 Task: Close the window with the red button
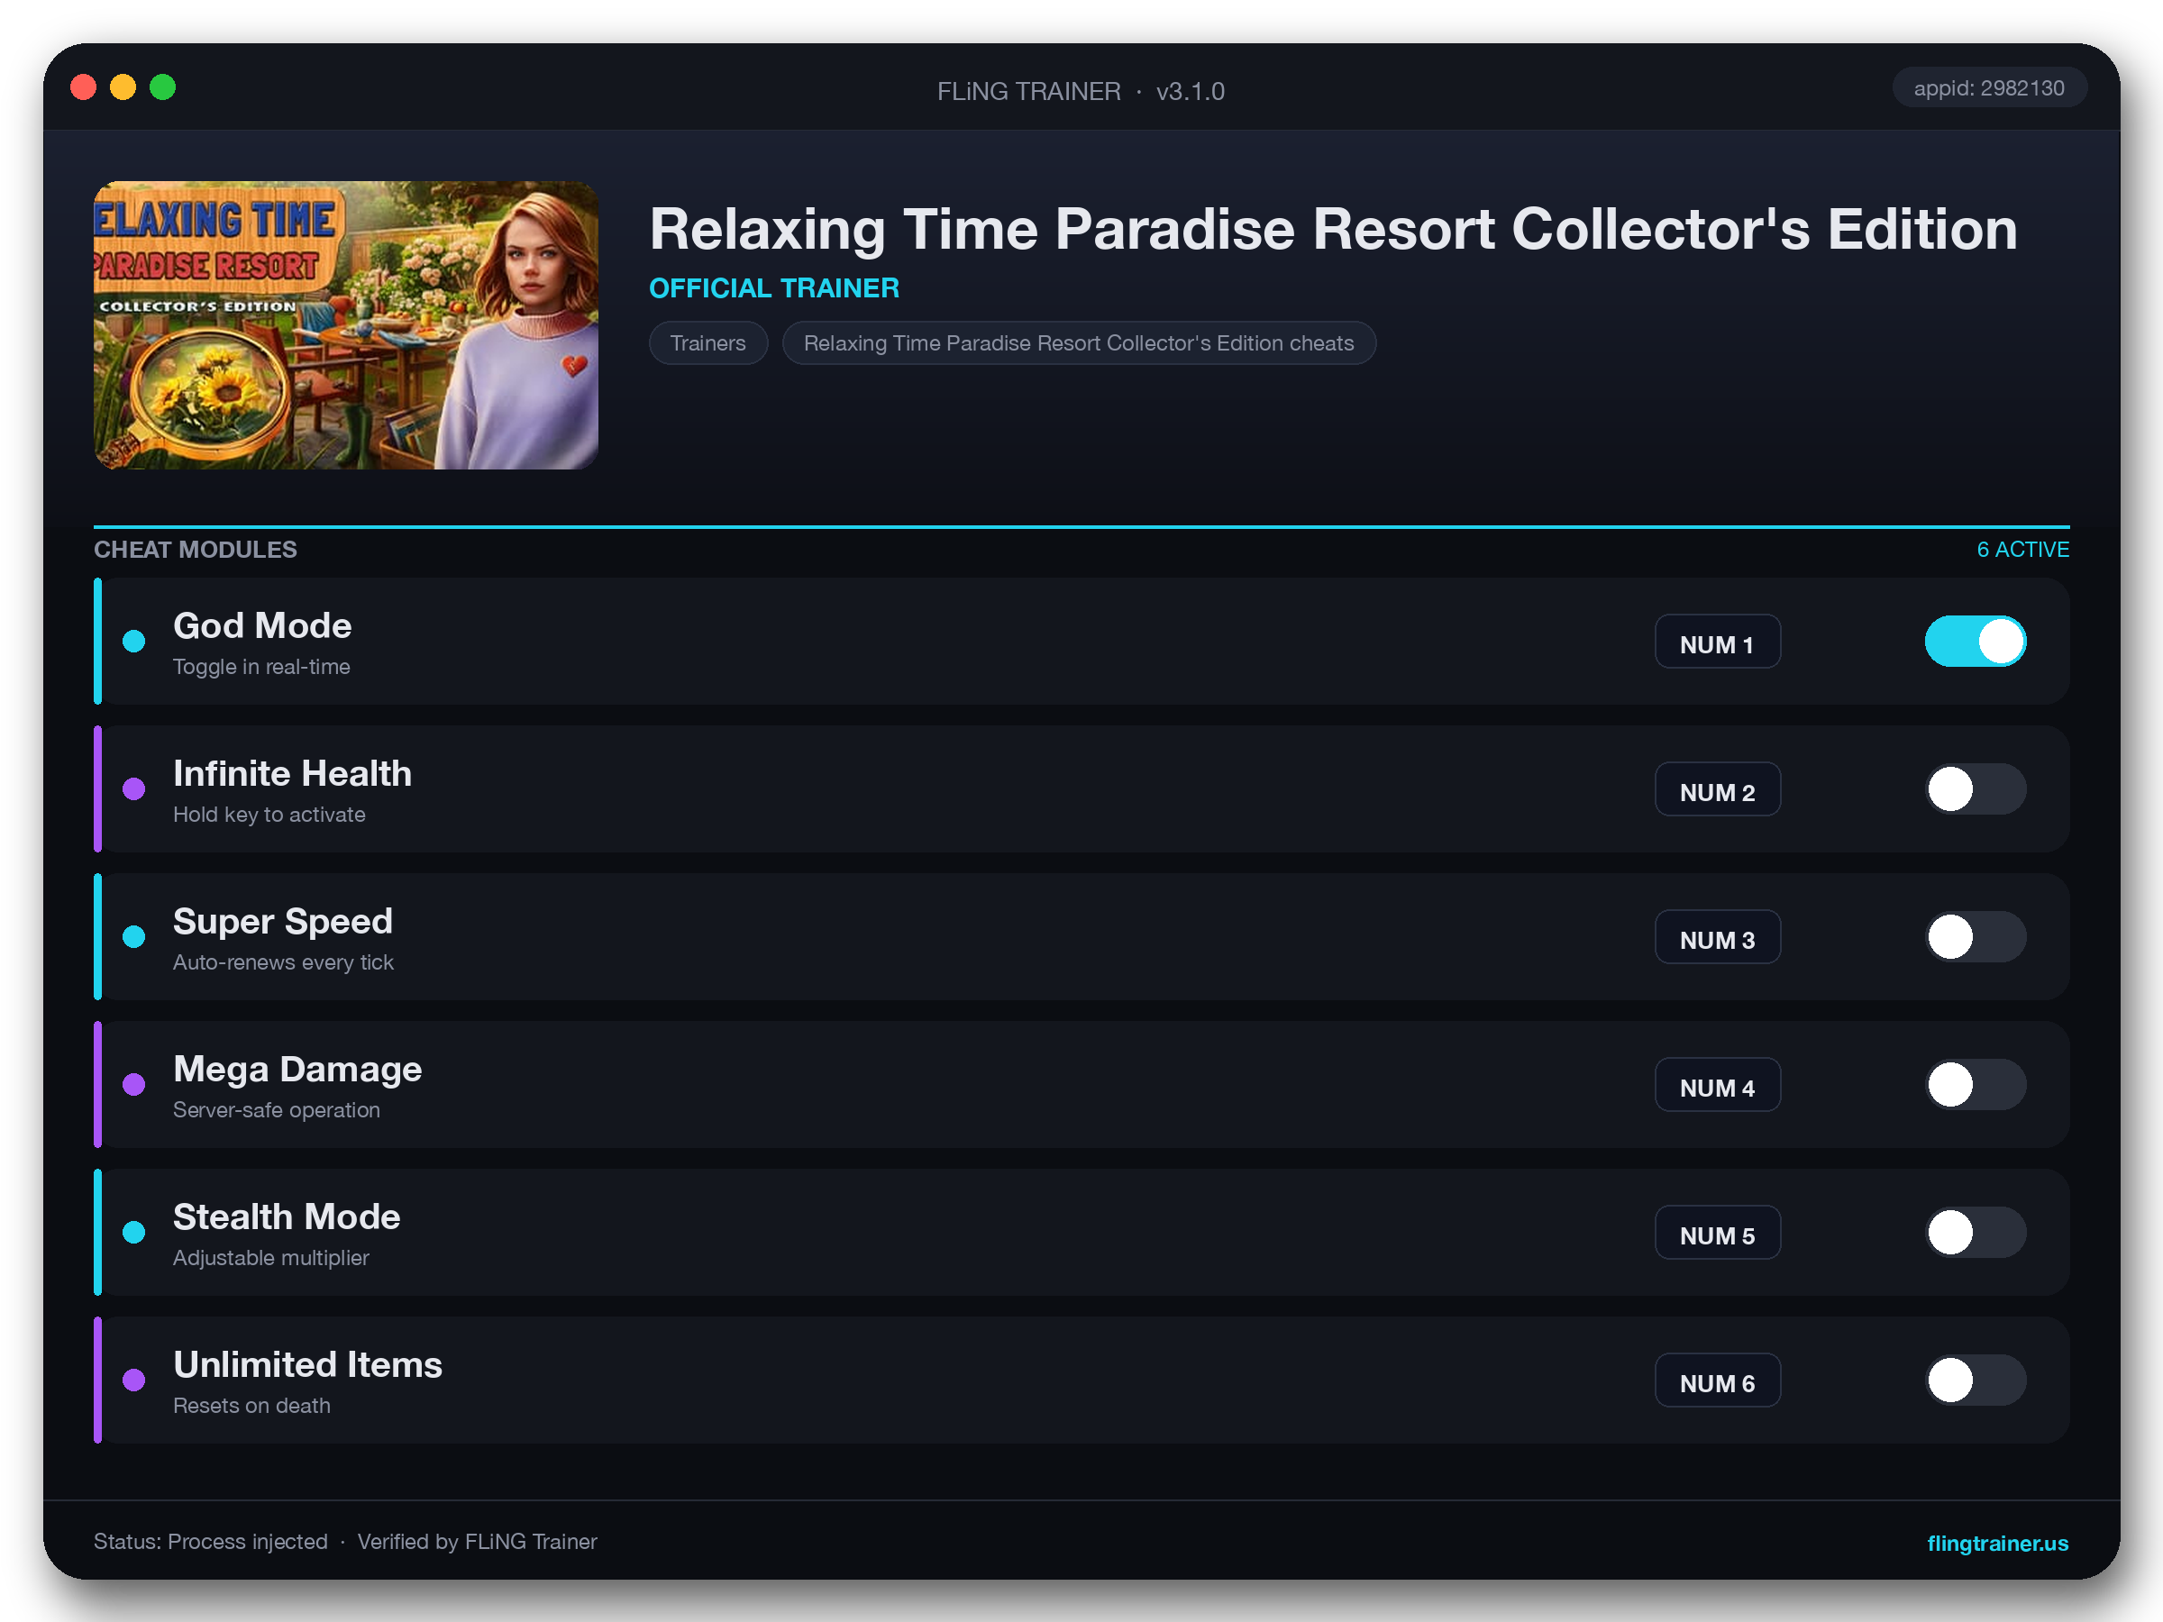click(84, 88)
